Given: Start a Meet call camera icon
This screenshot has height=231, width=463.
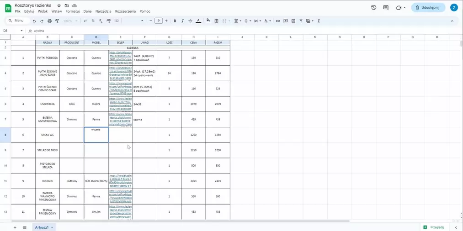Looking at the screenshot, I should pos(401,8).
